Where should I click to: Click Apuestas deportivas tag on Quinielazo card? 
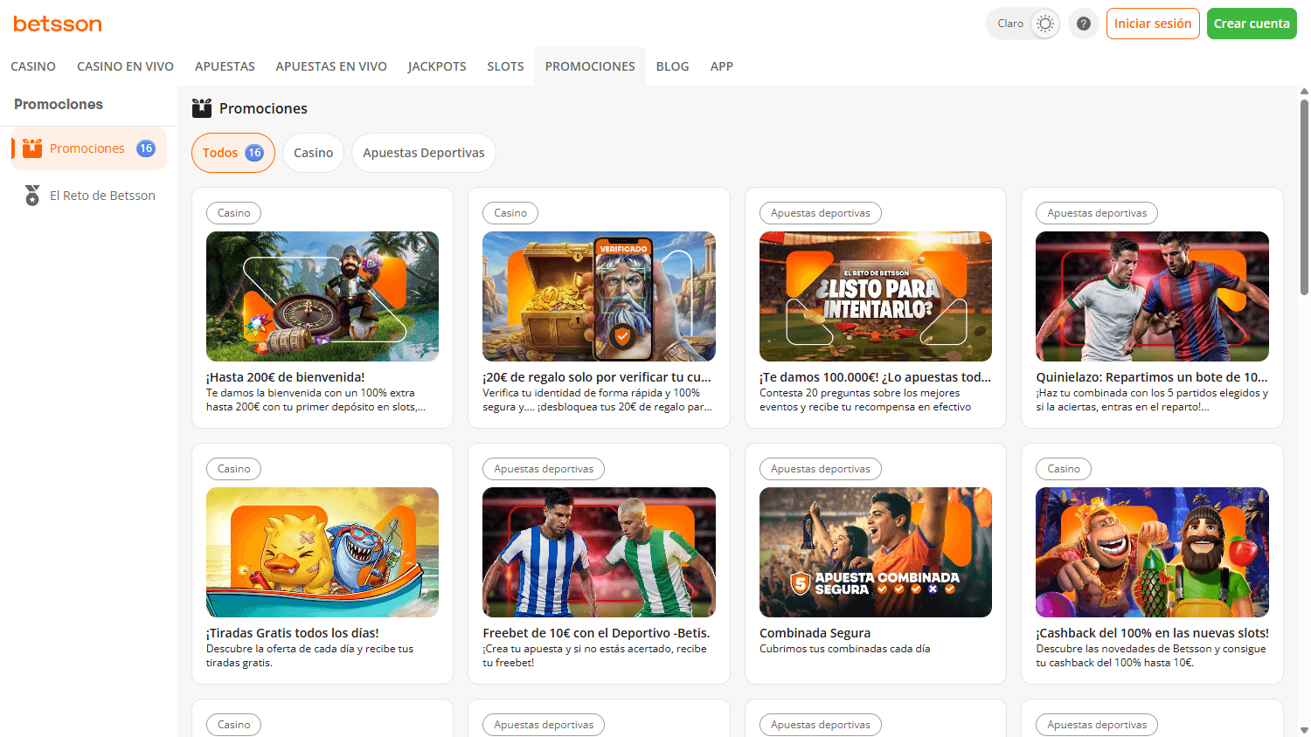[1097, 213]
